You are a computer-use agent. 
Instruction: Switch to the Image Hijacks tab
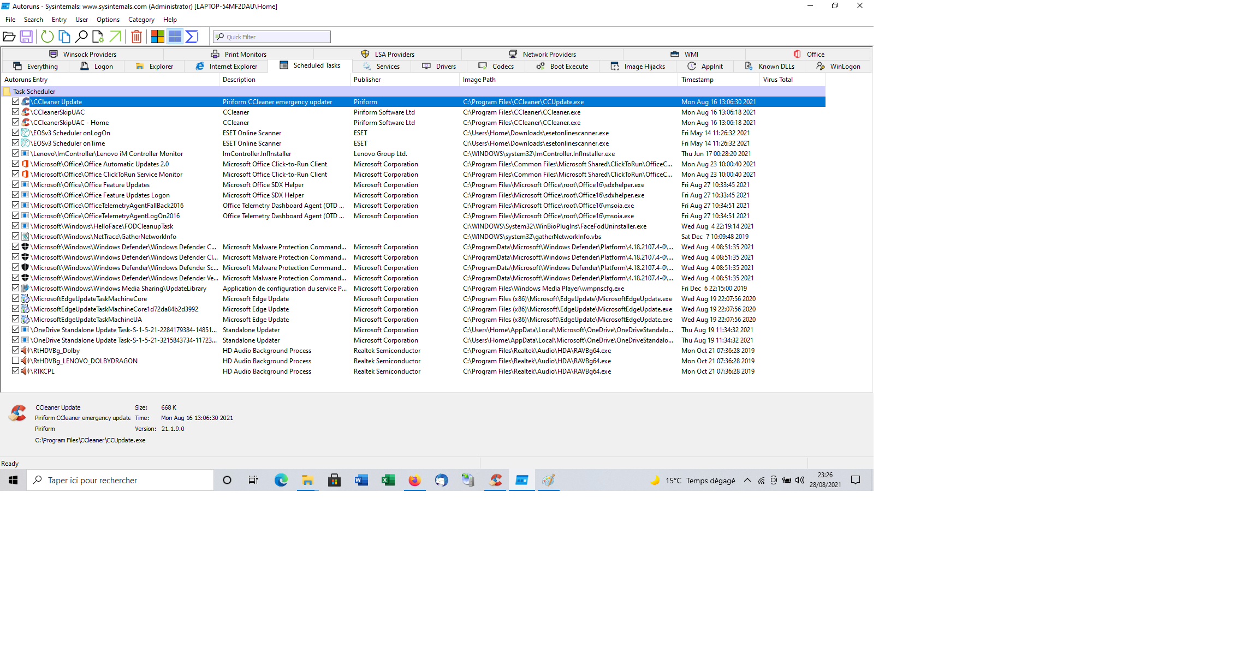pos(638,66)
